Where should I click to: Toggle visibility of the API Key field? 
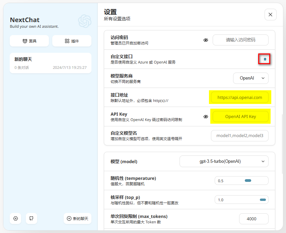206,117
